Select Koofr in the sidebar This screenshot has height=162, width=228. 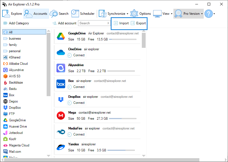[10, 139]
